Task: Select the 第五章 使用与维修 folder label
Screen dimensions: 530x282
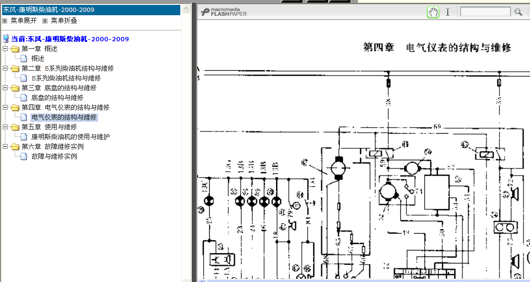Action: click(50, 127)
